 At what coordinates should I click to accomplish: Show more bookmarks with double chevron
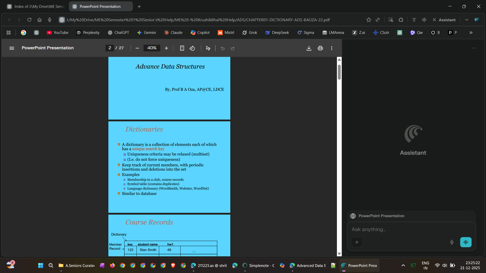[x=471, y=33]
